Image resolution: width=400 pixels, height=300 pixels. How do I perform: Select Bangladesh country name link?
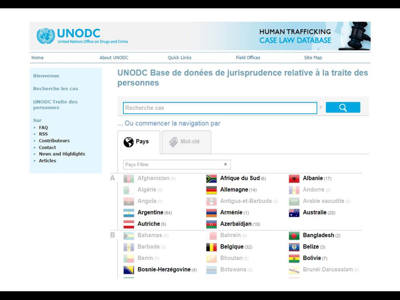318,235
